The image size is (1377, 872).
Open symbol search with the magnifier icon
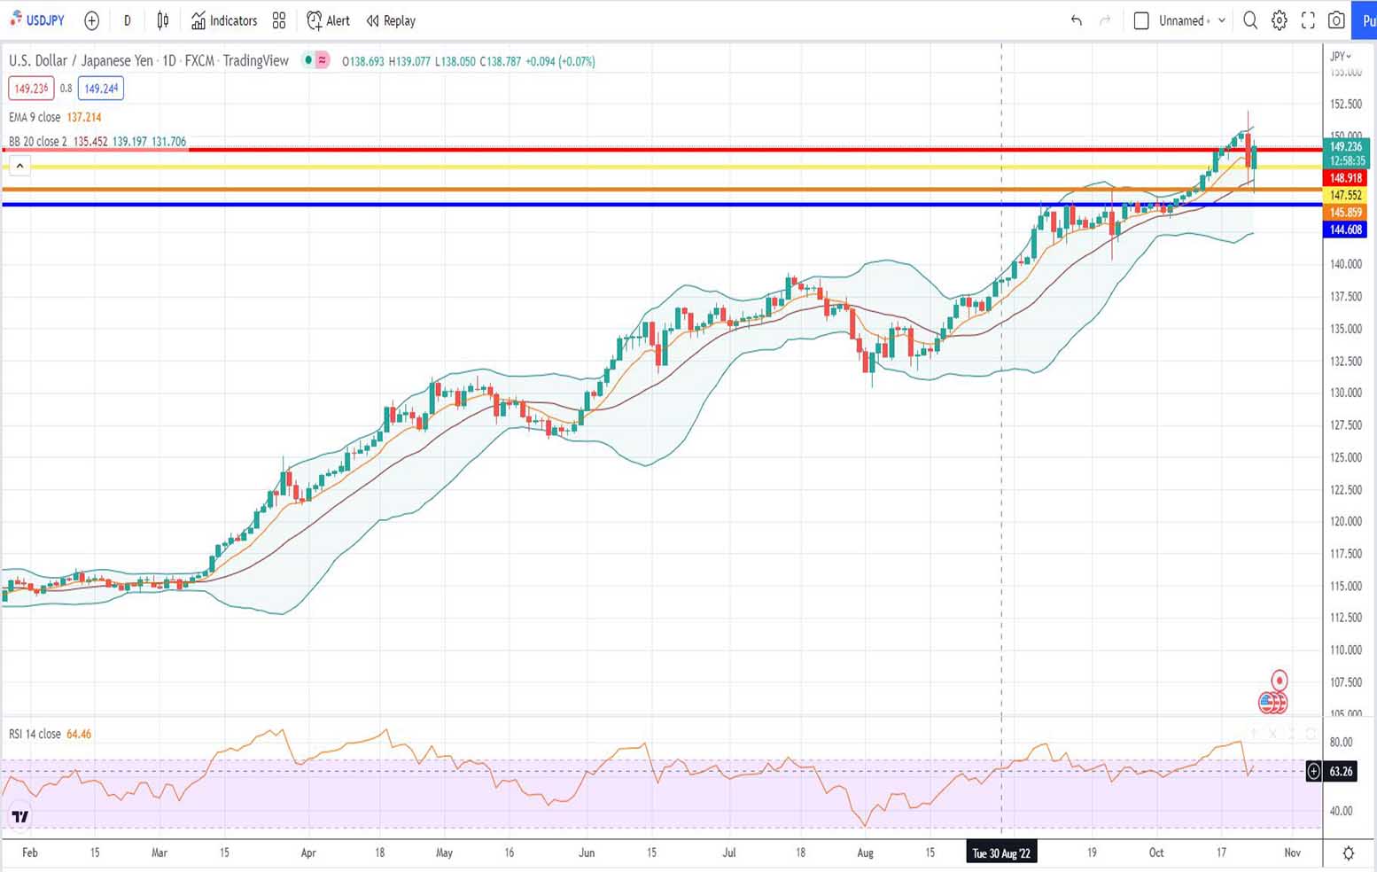pos(1249,20)
